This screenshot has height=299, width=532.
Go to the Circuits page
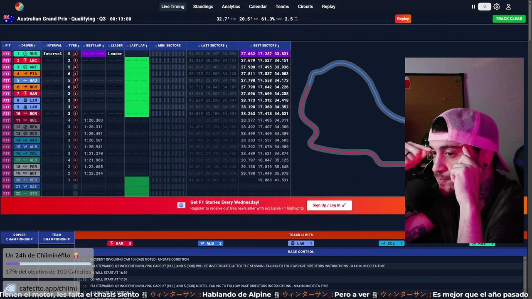point(305,7)
